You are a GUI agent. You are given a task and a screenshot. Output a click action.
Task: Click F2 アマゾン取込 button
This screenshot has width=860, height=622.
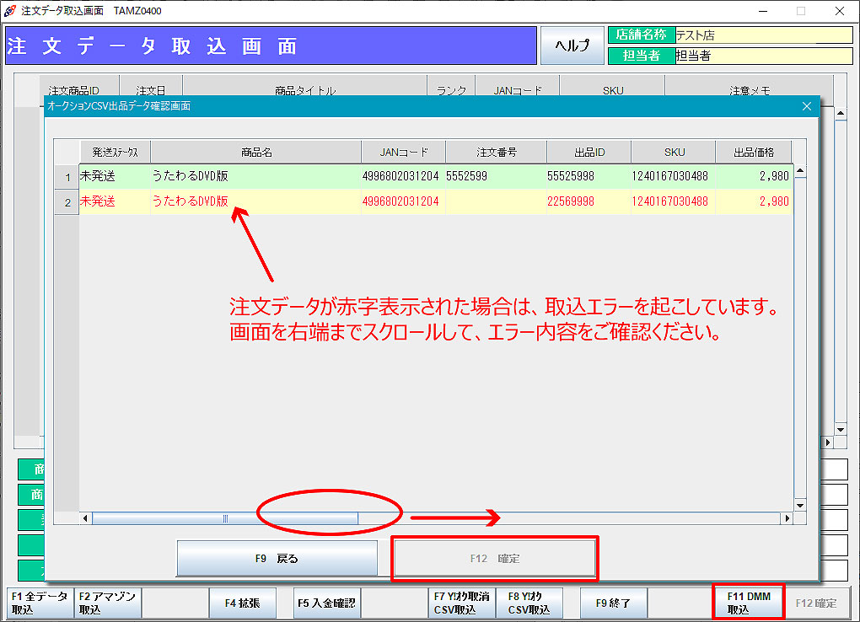pyautogui.click(x=108, y=603)
